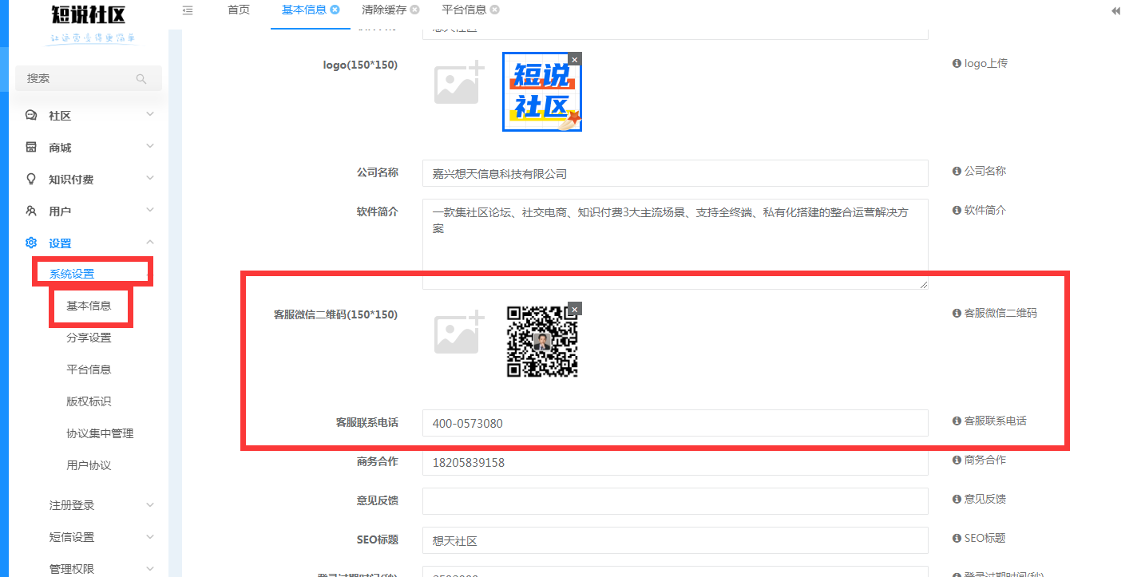Image resolution: width=1145 pixels, height=577 pixels.
Task: Click the double-arrow icon at top right
Action: [x=1116, y=11]
